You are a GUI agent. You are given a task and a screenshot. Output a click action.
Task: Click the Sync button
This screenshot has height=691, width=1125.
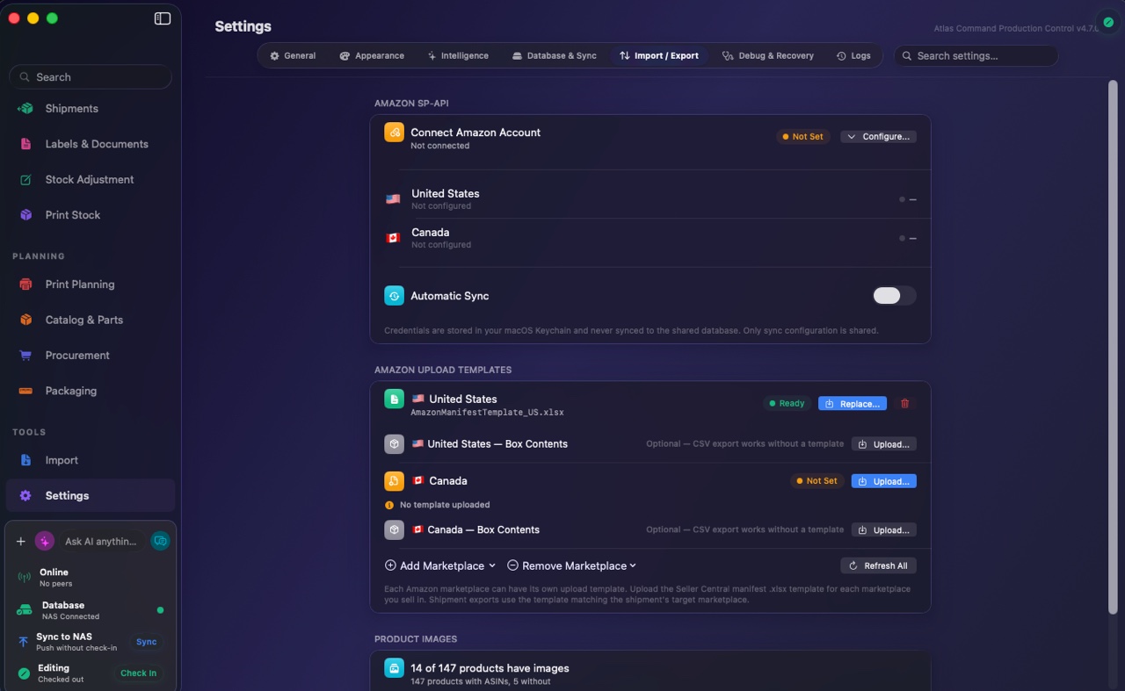tap(147, 642)
